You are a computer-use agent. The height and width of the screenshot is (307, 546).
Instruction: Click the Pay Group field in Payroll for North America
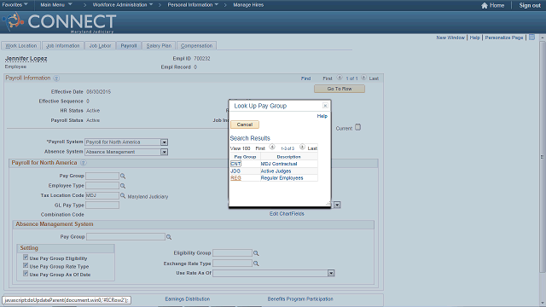click(102, 176)
